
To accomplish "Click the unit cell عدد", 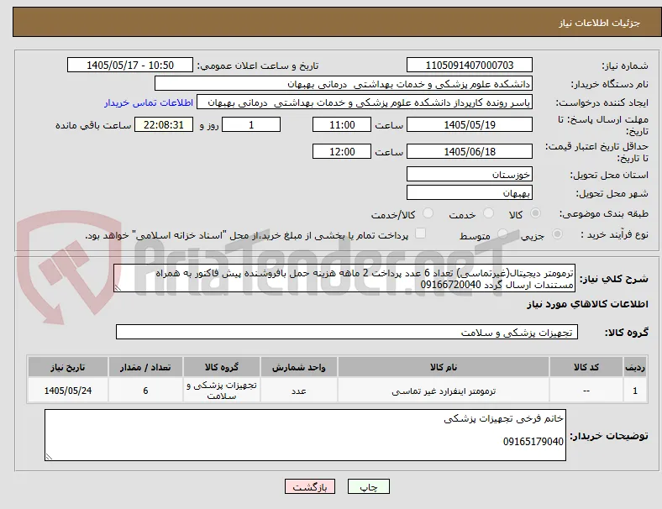I will tap(298, 391).
